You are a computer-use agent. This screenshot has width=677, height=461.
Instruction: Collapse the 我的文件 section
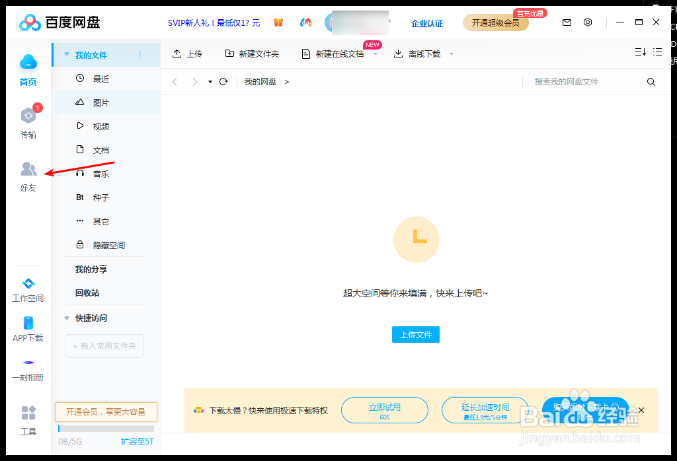pyautogui.click(x=66, y=55)
